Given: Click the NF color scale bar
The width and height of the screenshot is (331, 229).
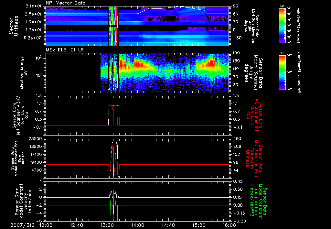Looking at the screenshot, I should pos(283,26).
